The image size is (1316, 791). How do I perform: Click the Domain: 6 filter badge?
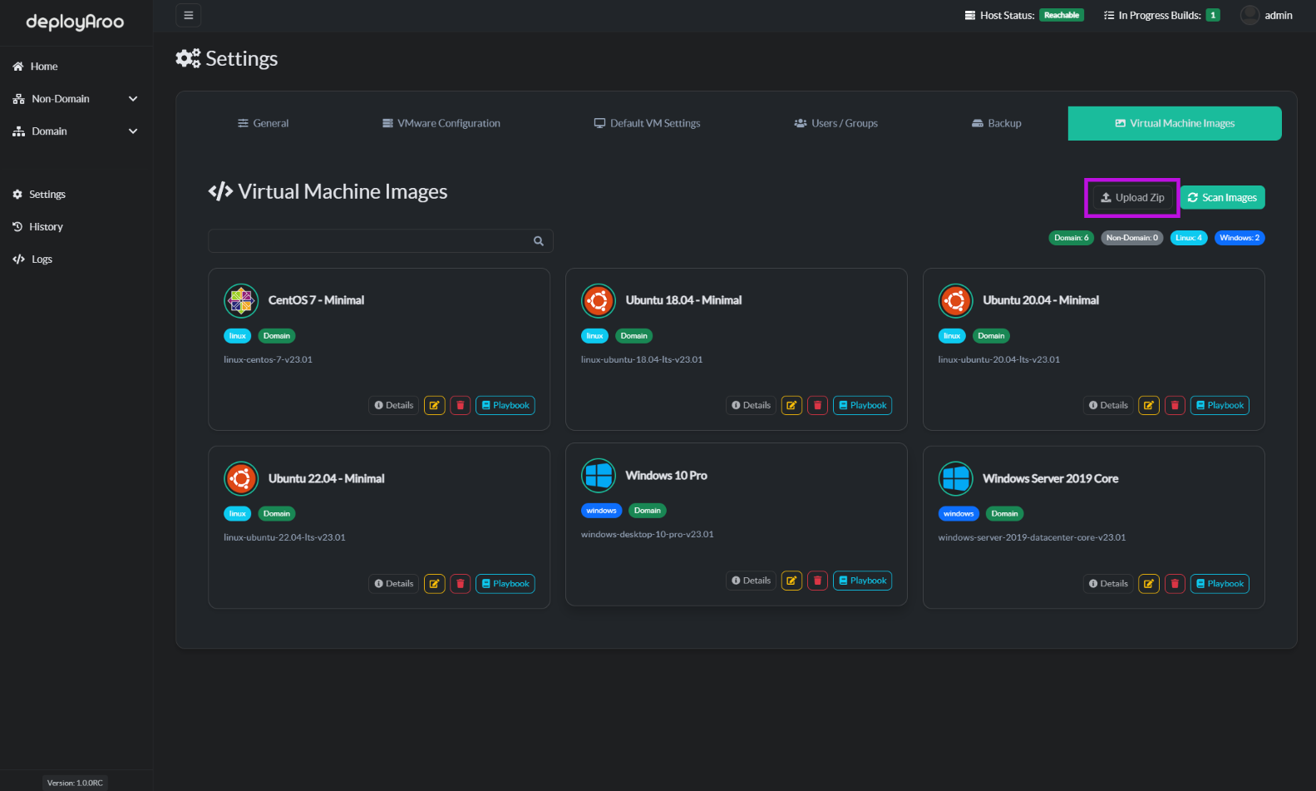point(1072,238)
